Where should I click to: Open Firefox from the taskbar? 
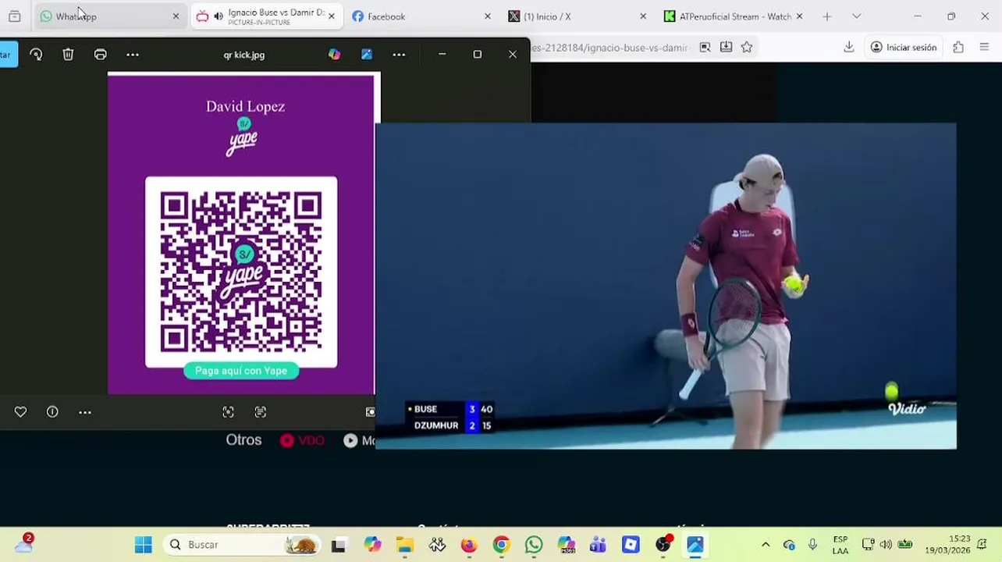468,545
